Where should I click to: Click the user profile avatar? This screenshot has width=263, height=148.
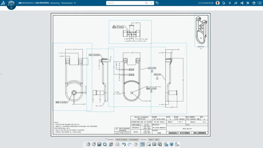click(218, 3)
